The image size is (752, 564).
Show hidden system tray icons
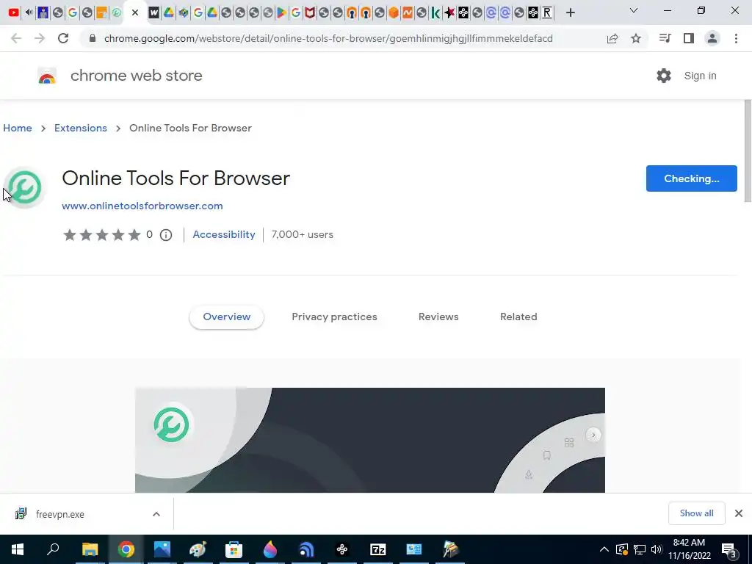pyautogui.click(x=604, y=549)
